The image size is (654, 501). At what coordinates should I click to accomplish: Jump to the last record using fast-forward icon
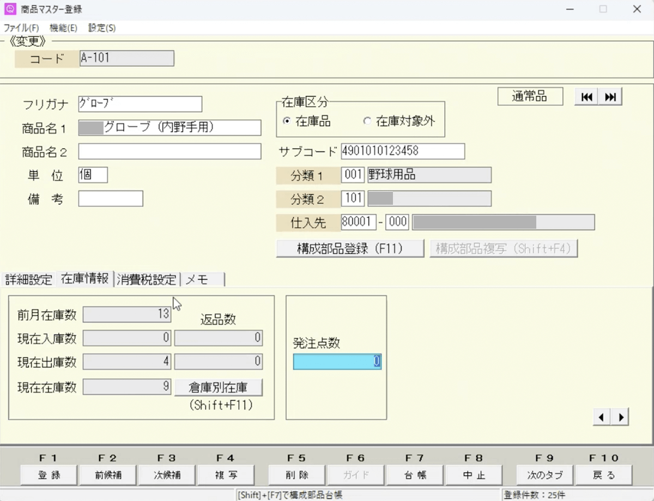click(610, 97)
